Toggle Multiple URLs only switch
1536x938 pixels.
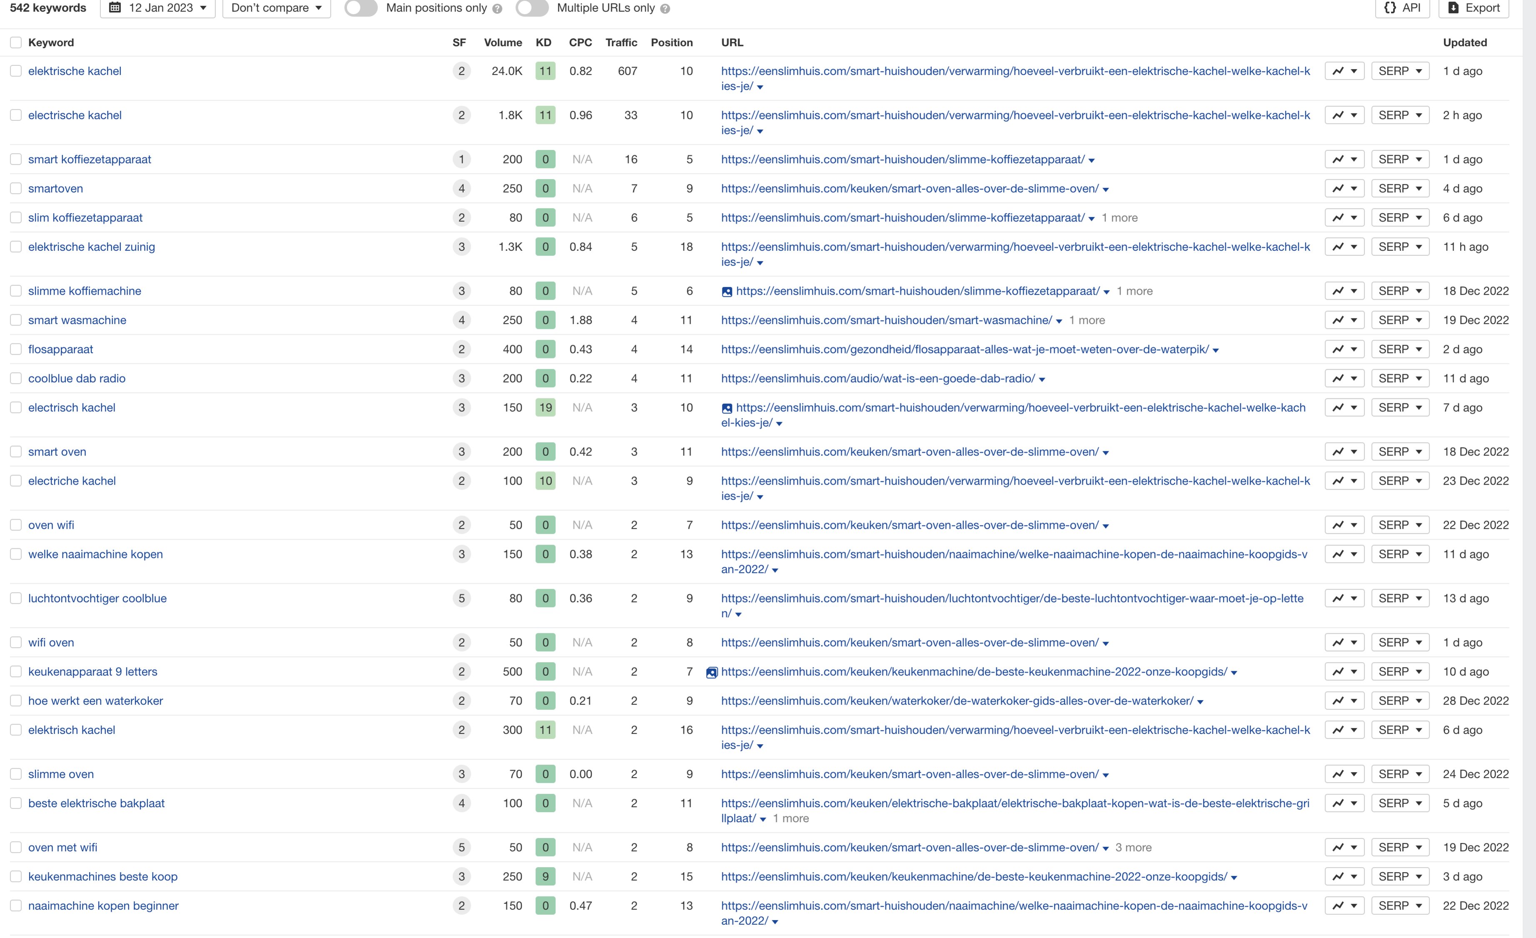532,8
